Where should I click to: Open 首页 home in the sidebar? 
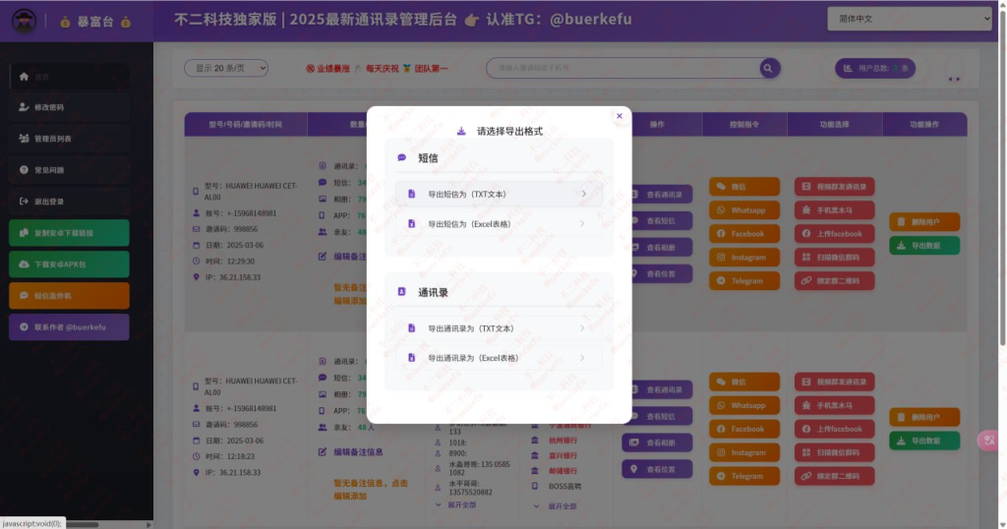coord(70,77)
